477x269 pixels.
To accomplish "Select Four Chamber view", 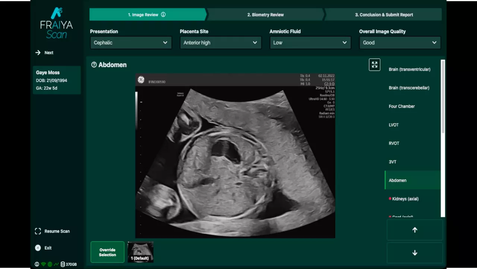I will [412, 106].
